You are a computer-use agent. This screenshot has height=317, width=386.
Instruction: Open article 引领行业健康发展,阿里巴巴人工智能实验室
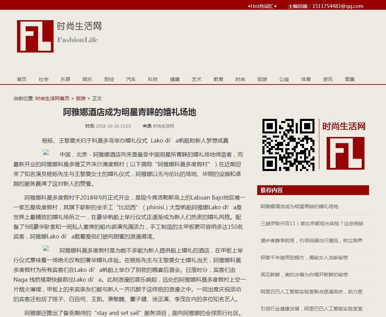coord(311,309)
